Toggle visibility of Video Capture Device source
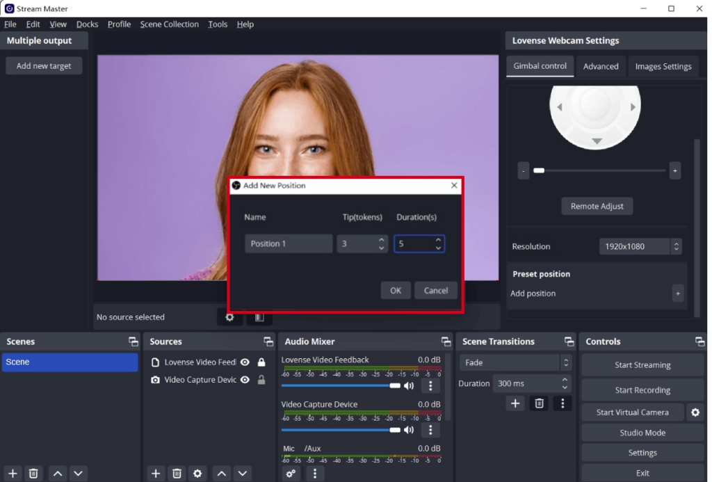This screenshot has height=482, width=712. [245, 380]
